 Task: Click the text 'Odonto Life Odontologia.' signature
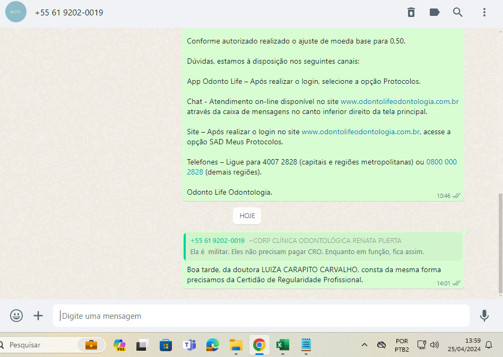click(x=230, y=192)
